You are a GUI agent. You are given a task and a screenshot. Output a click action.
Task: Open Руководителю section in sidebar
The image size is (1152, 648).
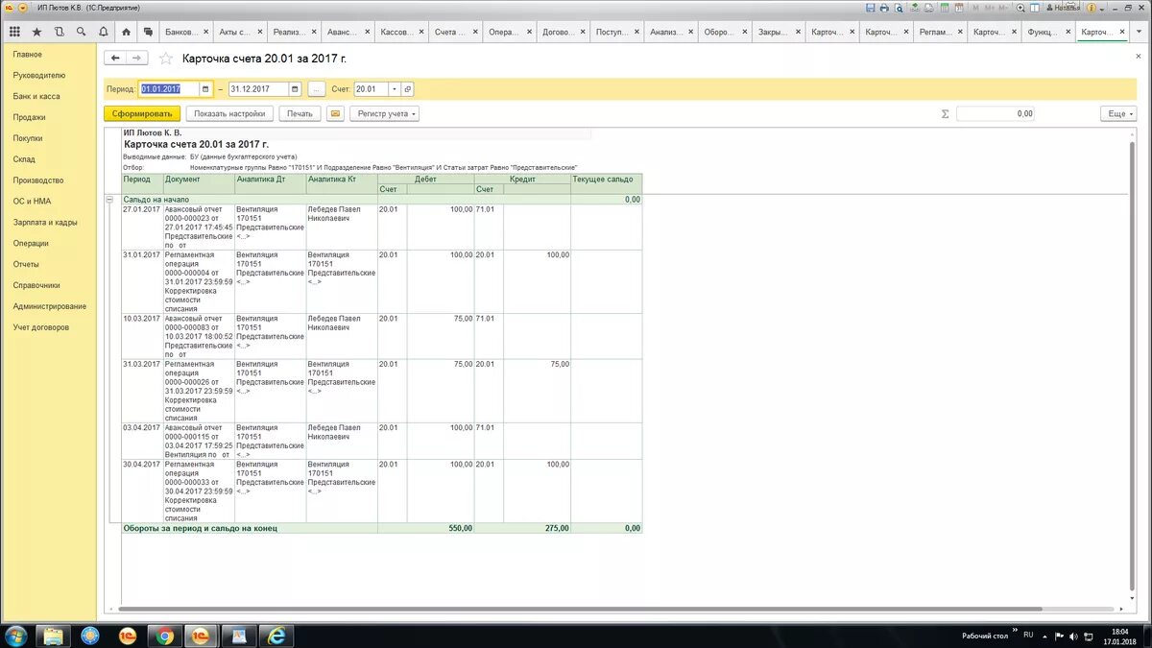(x=39, y=75)
